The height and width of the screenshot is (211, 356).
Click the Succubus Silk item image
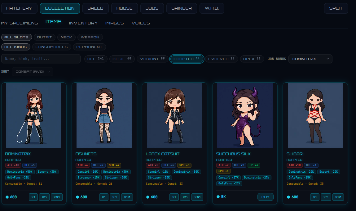pyautogui.click(x=245, y=116)
